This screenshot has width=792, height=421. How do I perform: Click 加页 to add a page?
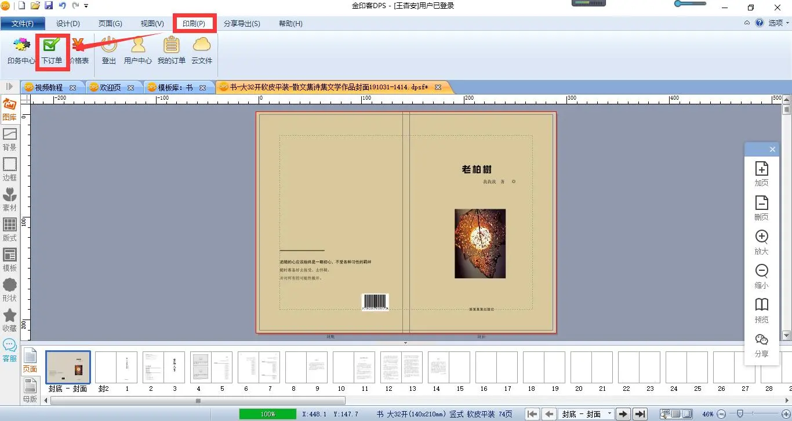click(761, 174)
